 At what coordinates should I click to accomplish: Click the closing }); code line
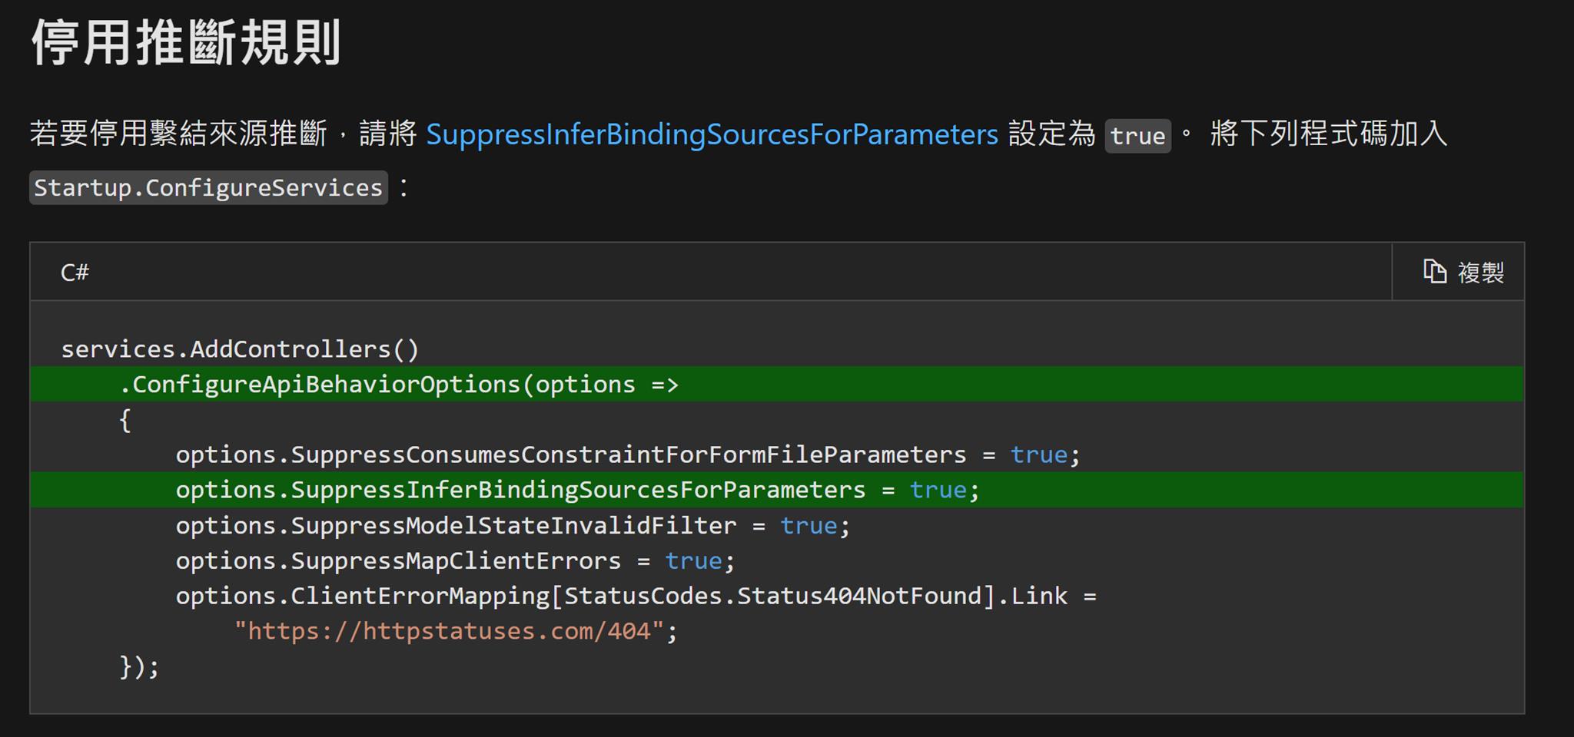tap(139, 666)
